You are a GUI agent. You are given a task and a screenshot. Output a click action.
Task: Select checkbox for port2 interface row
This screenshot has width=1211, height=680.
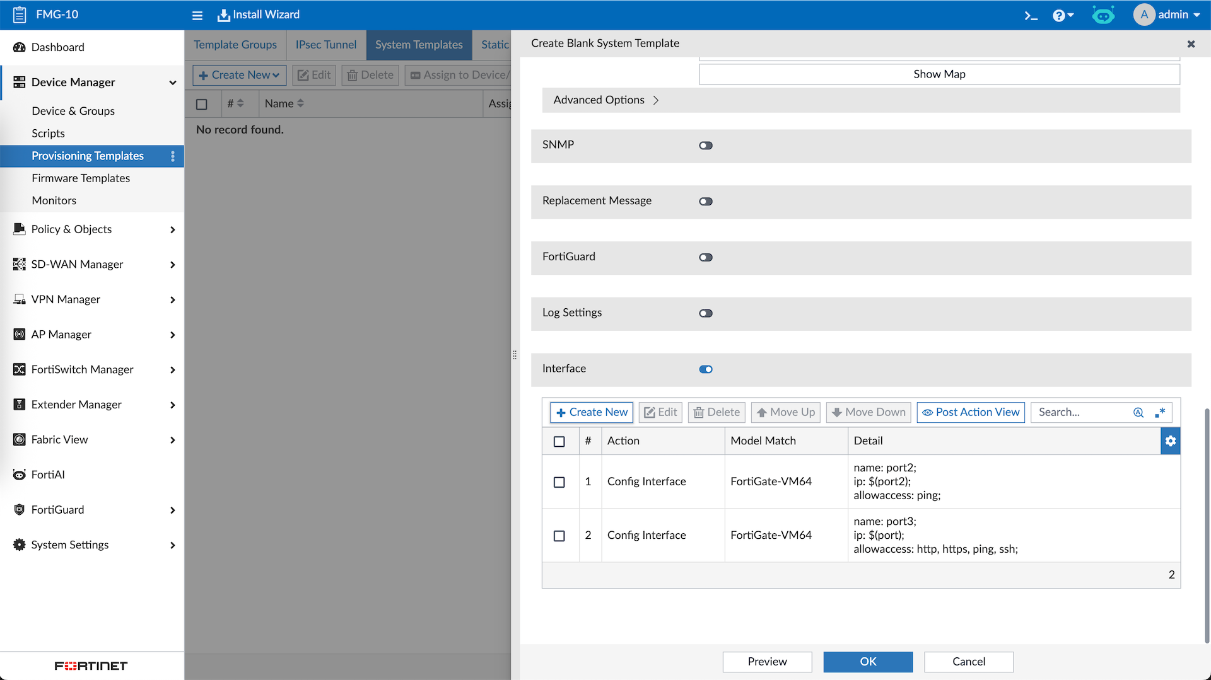pos(559,482)
